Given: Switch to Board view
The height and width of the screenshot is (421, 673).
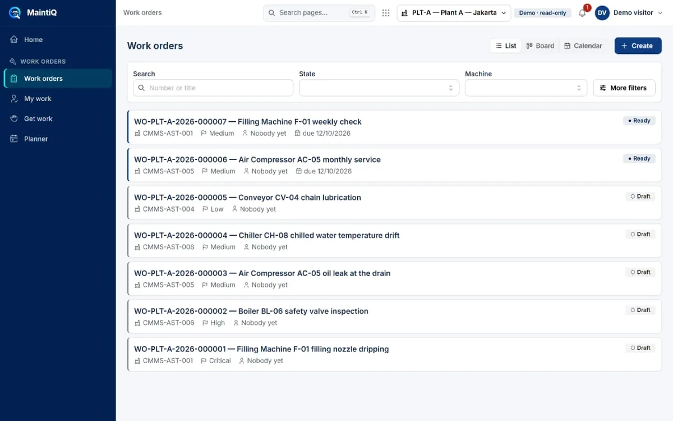Looking at the screenshot, I should [x=540, y=46].
